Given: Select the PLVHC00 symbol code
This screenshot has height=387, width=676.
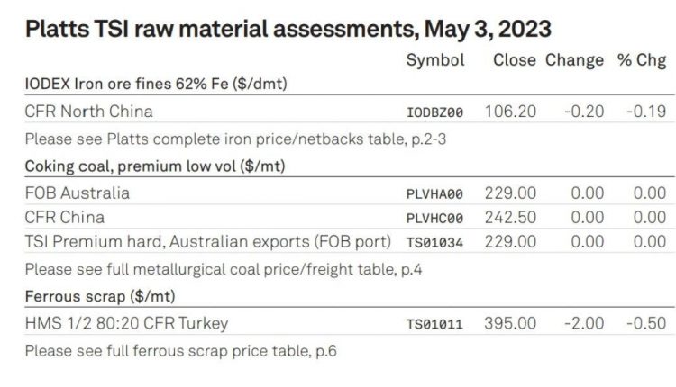Looking at the screenshot, I should (x=434, y=219).
